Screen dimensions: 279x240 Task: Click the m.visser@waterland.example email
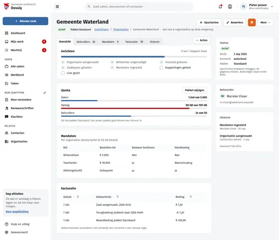point(237,102)
